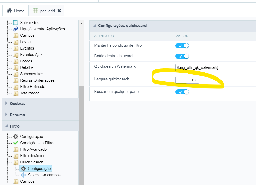
Task: Click the Ligações entre Aplicações link icon
Action: [x=16, y=29]
